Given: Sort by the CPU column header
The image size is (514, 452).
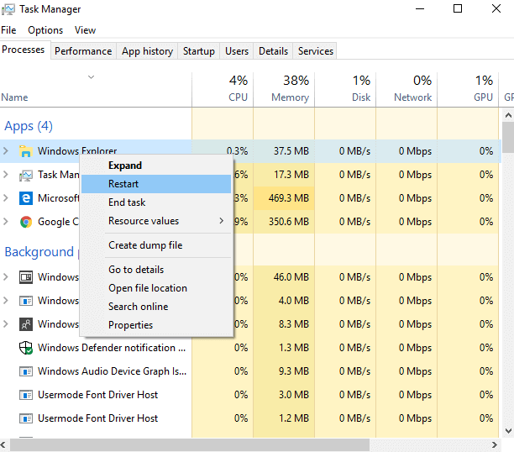Looking at the screenshot, I should coord(223,89).
